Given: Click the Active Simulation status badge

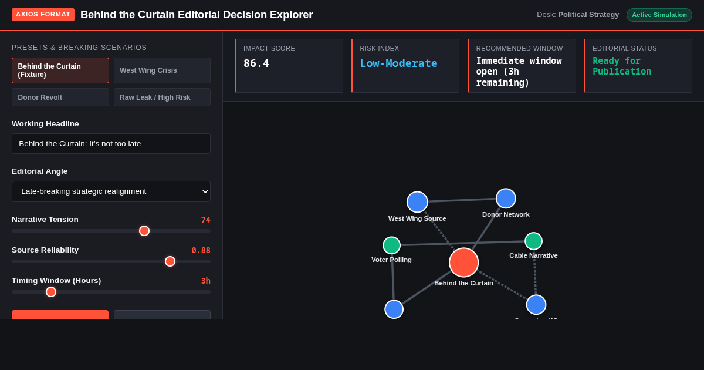Looking at the screenshot, I should [659, 15].
